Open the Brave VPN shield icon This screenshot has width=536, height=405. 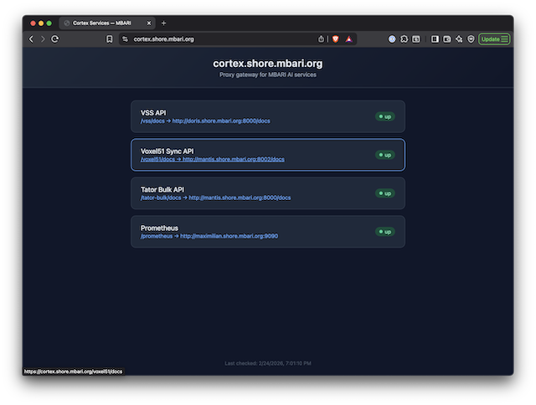pyautogui.click(x=471, y=39)
